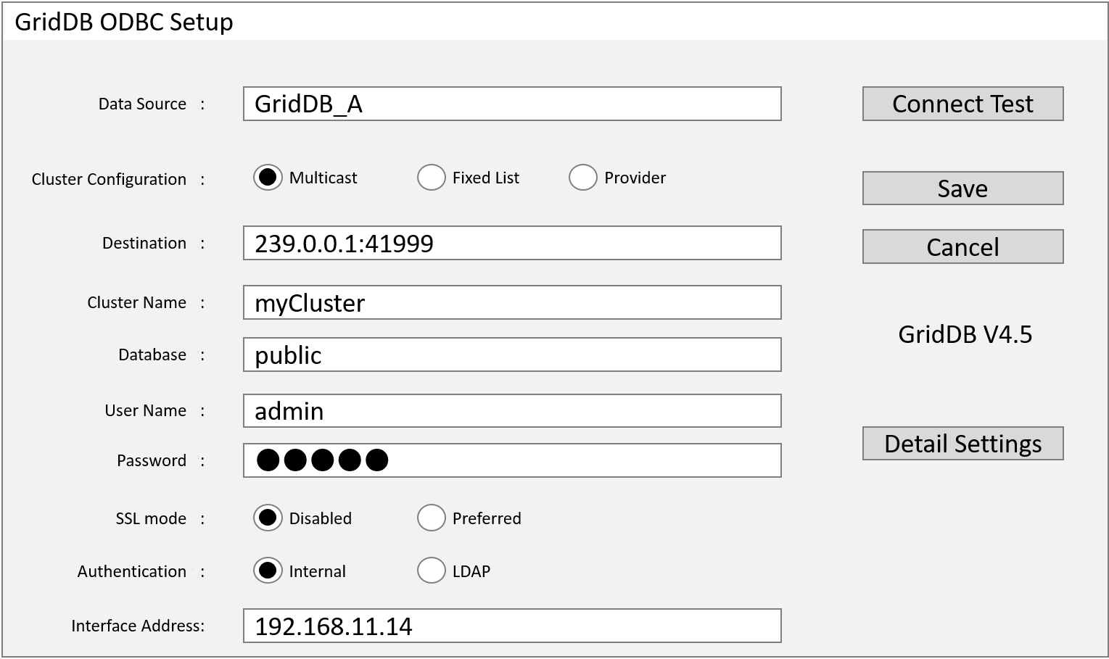
Task: Save the ODBC settings
Action: 962,188
